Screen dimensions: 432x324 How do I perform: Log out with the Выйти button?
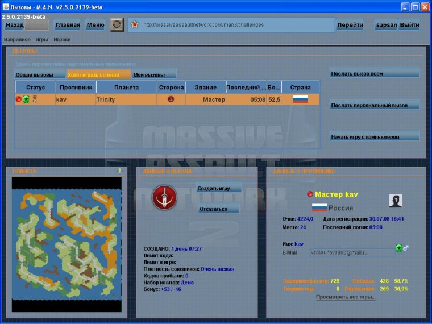click(x=409, y=25)
